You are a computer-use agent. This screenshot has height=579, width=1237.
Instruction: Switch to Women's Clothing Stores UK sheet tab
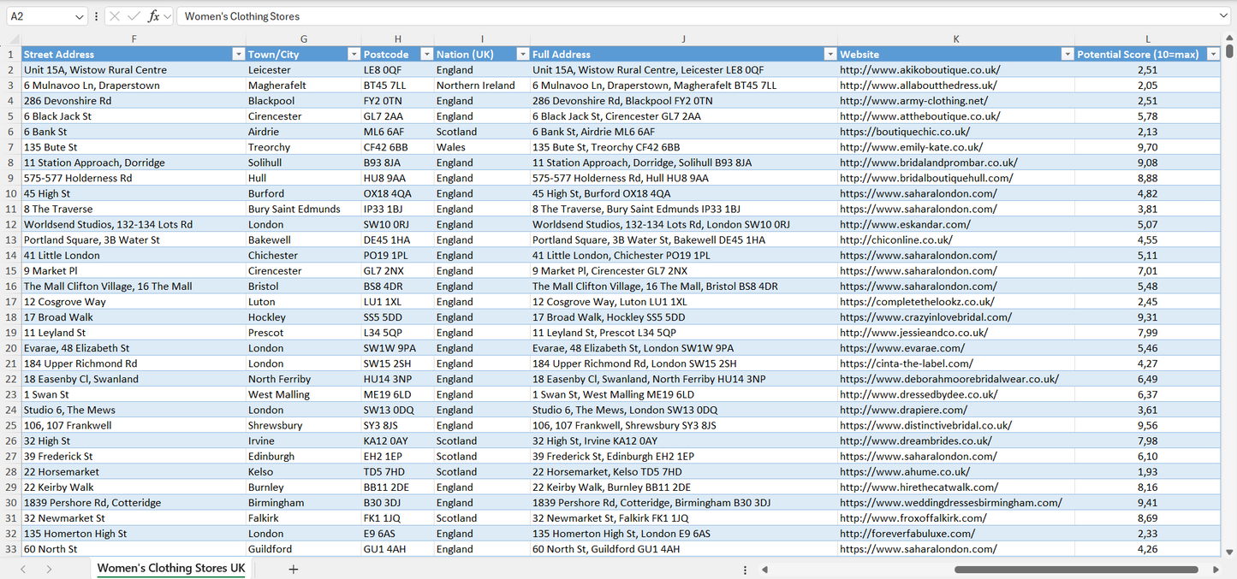[x=171, y=568]
